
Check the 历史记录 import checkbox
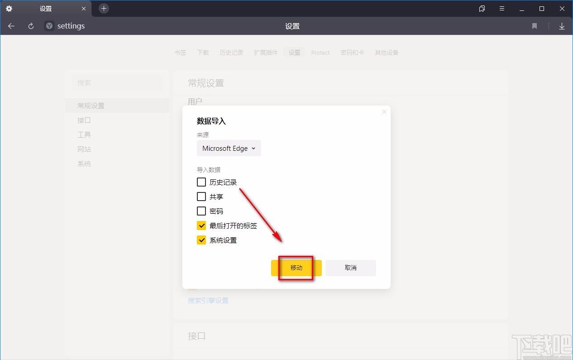click(x=201, y=182)
